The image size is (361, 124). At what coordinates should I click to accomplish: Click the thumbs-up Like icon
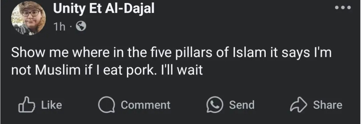26,105
